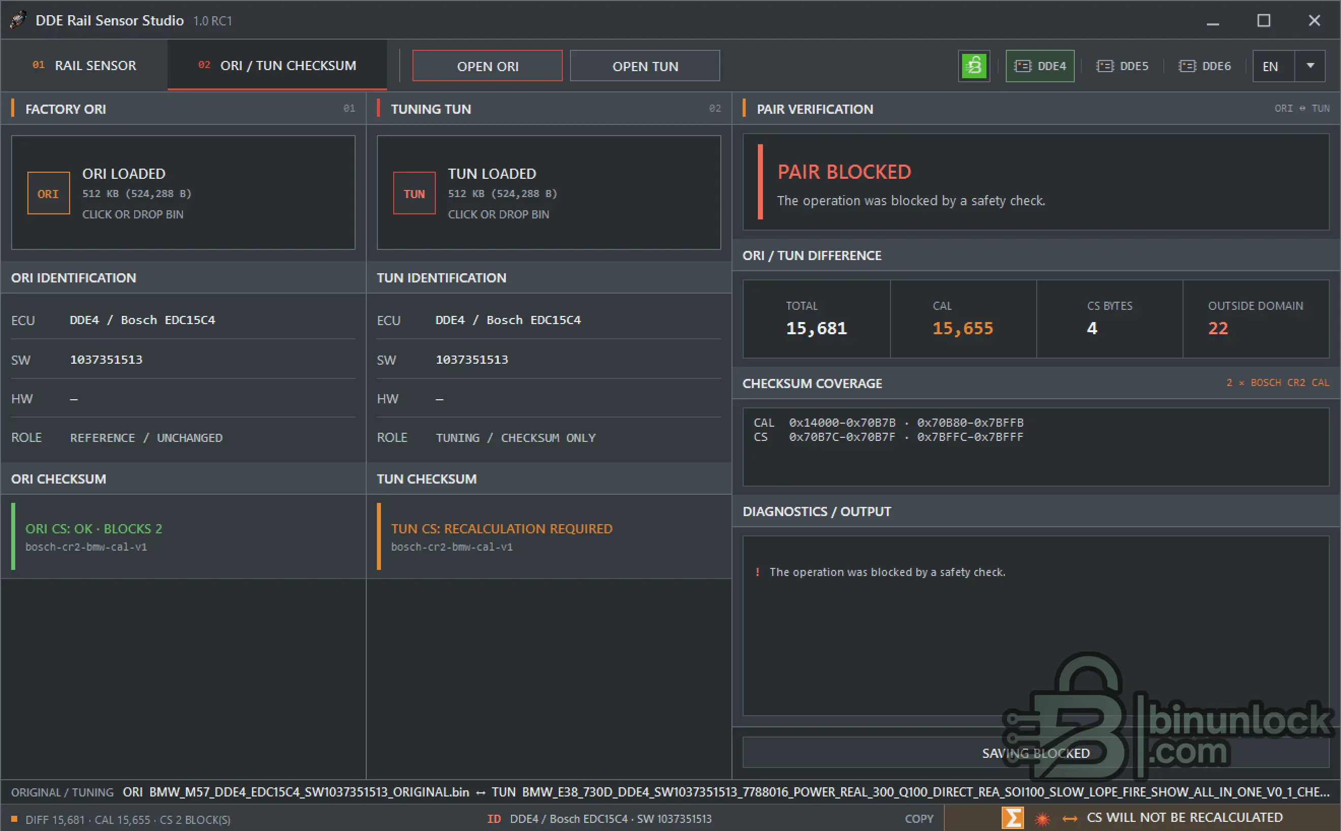Image resolution: width=1341 pixels, height=831 pixels.
Task: Click the OUTSIDE DOMAIN value 22
Action: pyautogui.click(x=1218, y=328)
